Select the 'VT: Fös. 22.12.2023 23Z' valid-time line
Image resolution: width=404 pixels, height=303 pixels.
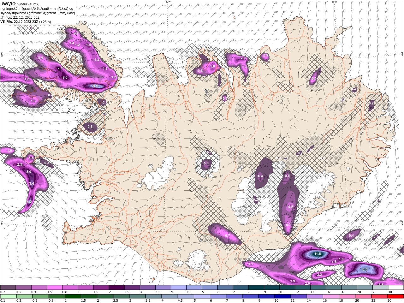pyautogui.click(x=26, y=22)
